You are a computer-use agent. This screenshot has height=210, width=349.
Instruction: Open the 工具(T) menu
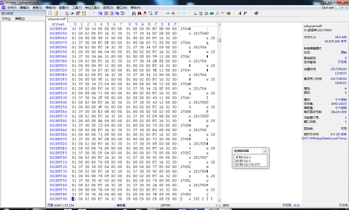tap(77, 8)
